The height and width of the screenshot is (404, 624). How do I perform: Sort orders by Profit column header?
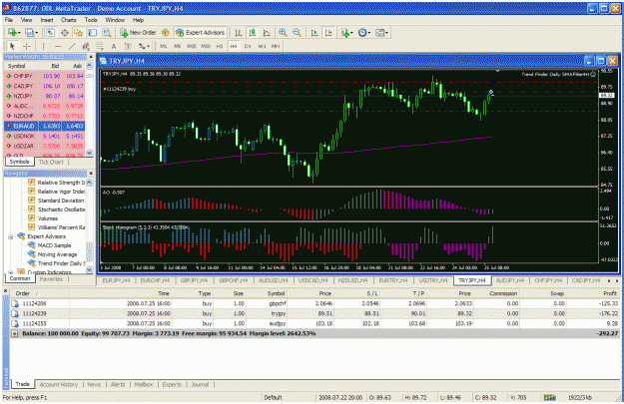(x=610, y=293)
